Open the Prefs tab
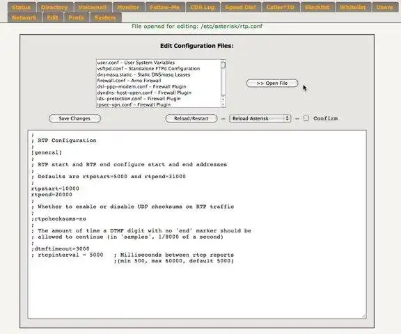 (x=76, y=17)
